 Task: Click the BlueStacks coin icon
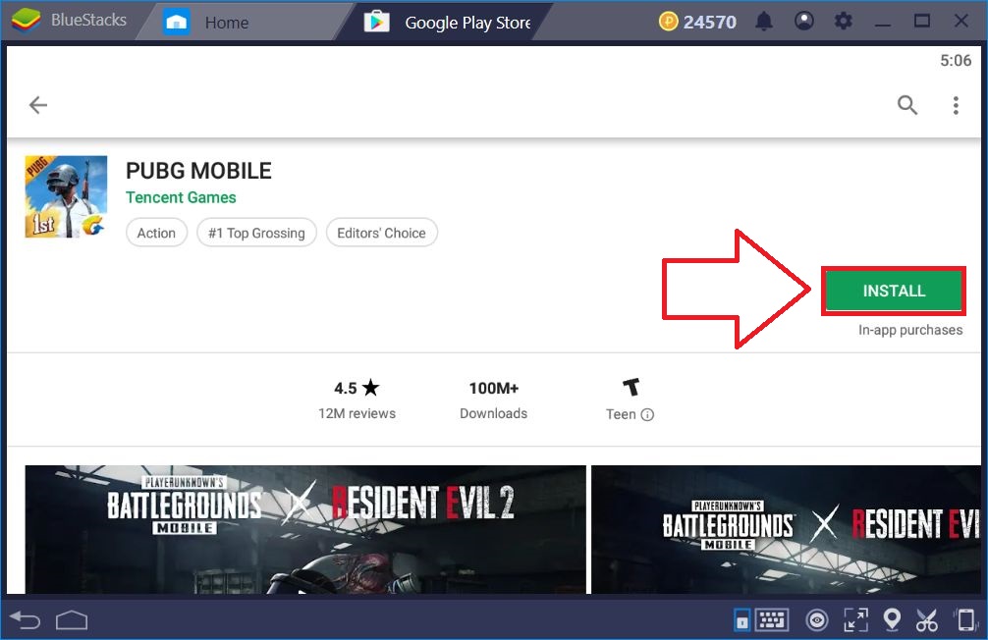668,22
